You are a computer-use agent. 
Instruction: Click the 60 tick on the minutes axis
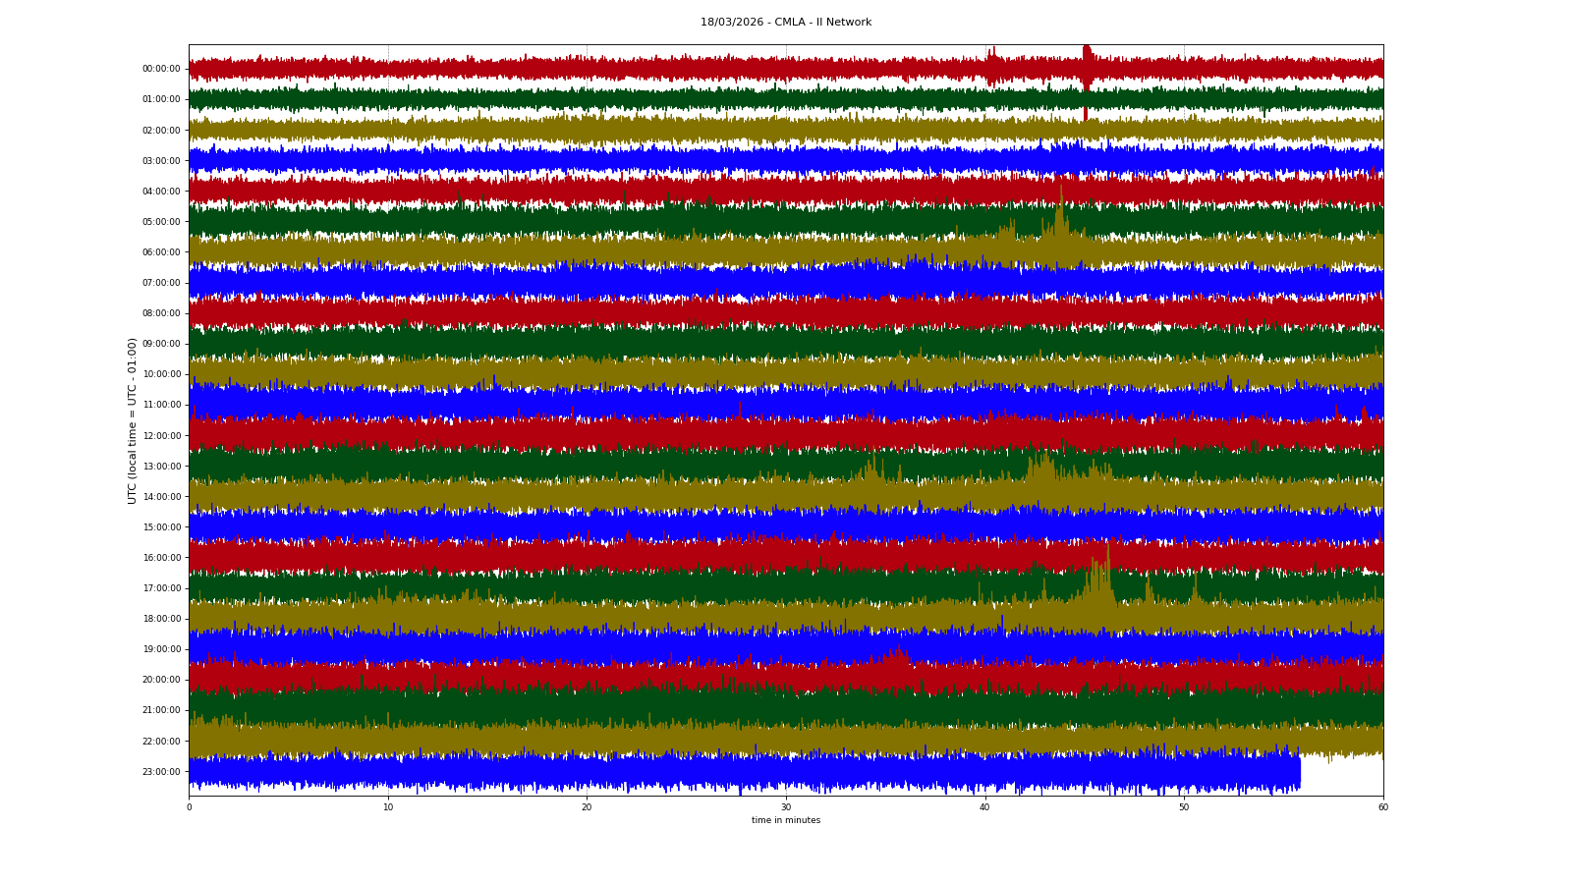[x=1382, y=807]
